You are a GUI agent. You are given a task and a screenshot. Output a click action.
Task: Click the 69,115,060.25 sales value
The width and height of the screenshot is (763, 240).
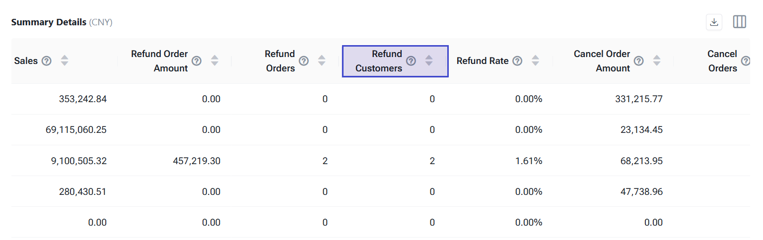76,130
